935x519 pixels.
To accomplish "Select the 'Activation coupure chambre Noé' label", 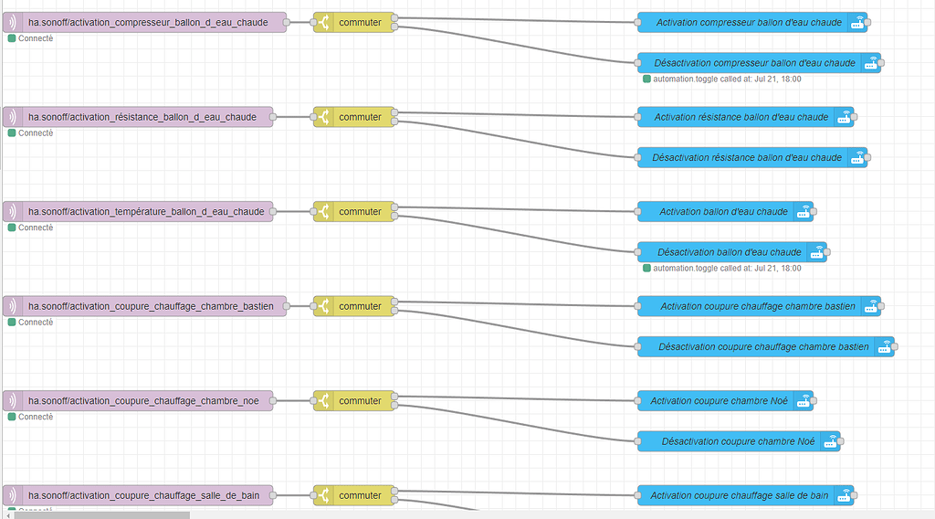I will pos(719,401).
